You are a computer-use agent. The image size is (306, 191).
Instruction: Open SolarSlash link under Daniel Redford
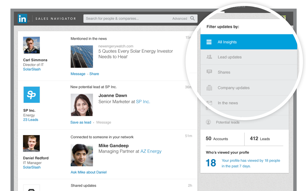(x=32, y=167)
